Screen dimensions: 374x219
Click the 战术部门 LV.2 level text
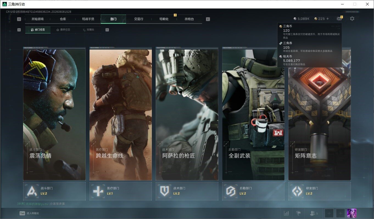(176, 194)
